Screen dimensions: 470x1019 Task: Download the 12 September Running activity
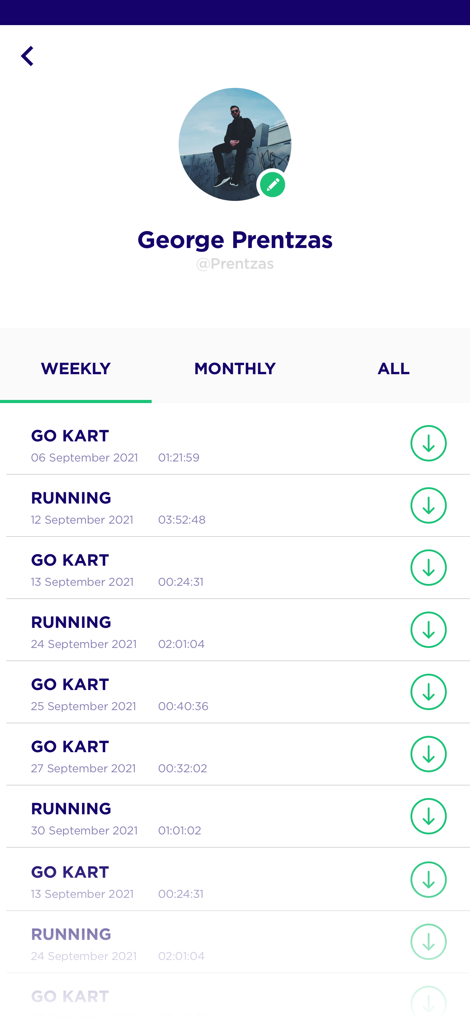pos(428,505)
